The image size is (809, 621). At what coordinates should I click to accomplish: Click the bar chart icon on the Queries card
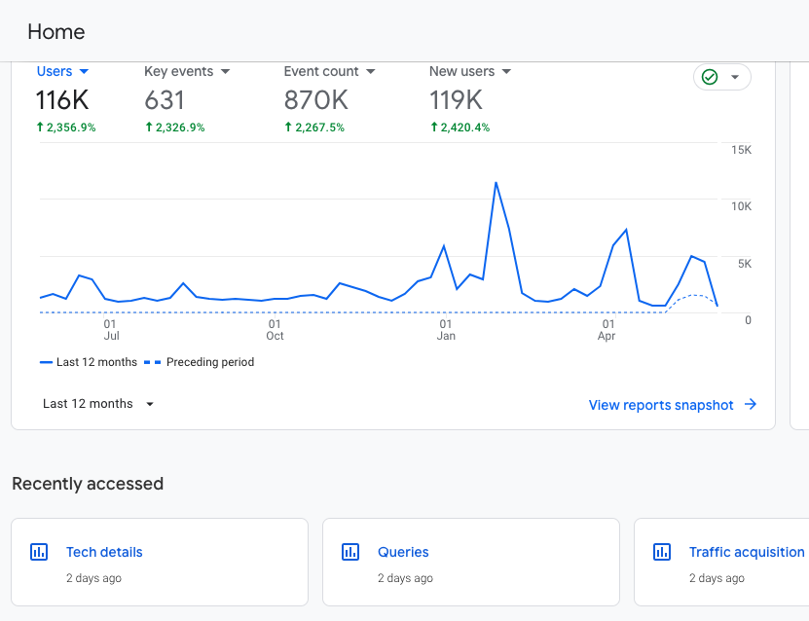[x=350, y=552]
